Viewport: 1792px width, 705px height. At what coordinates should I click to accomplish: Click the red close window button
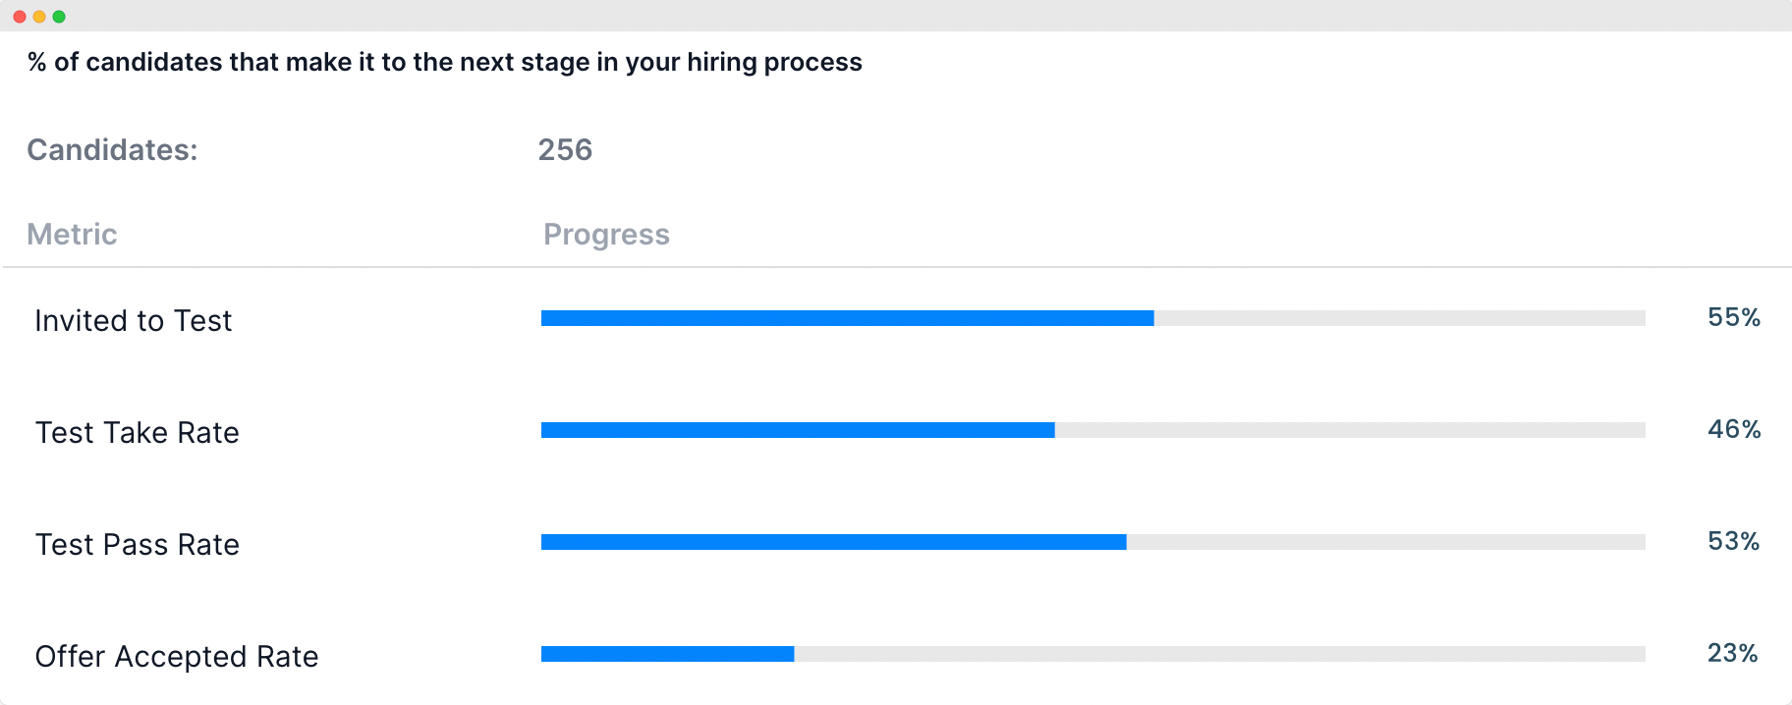(x=20, y=17)
